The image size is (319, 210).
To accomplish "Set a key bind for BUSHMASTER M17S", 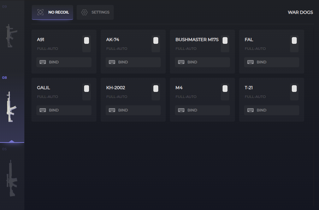I will pyautogui.click(x=202, y=62).
